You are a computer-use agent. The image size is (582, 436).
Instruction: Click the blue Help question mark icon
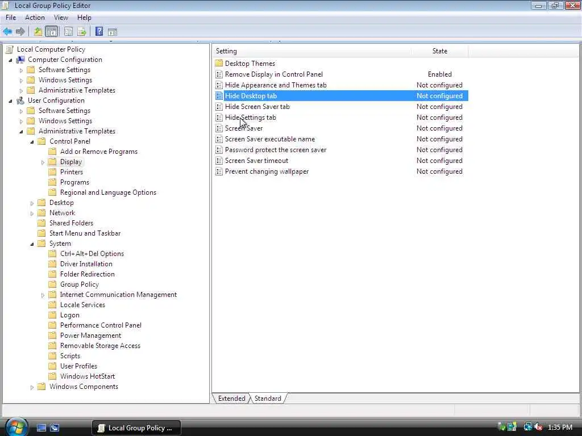pos(99,32)
